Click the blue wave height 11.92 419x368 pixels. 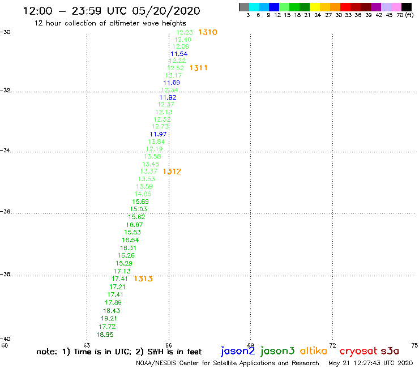click(x=168, y=97)
